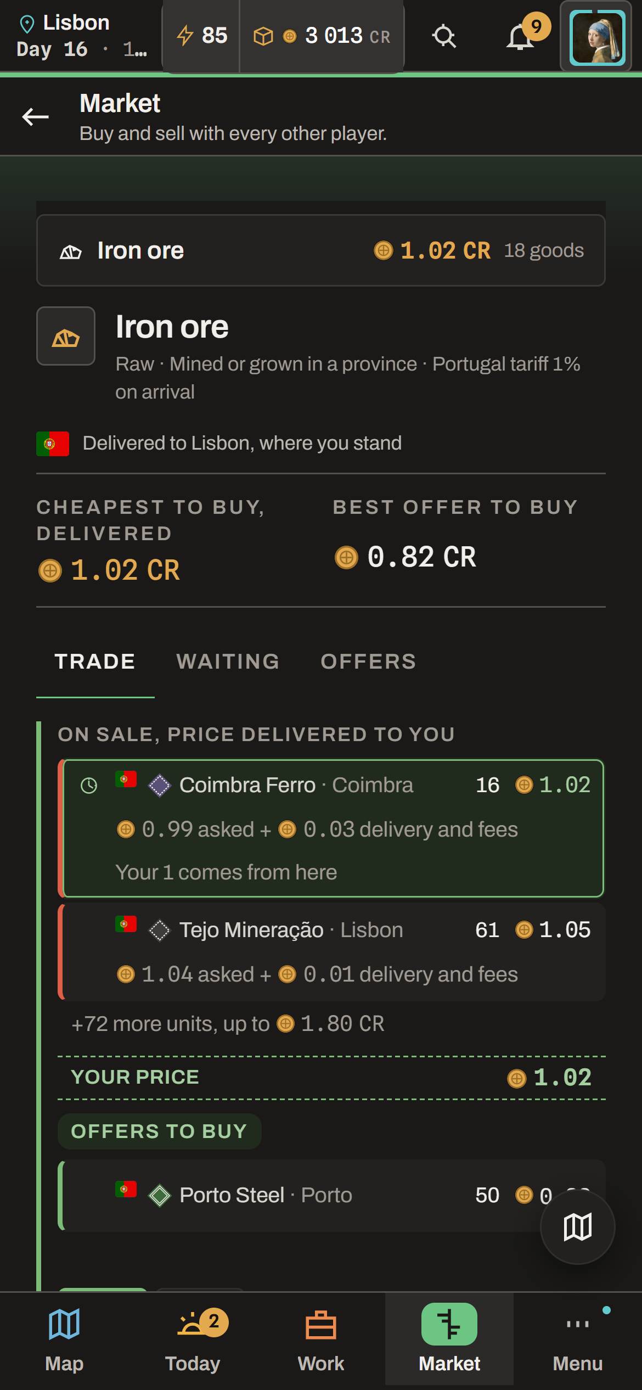Expand the Iron ore goods selector

point(321,250)
